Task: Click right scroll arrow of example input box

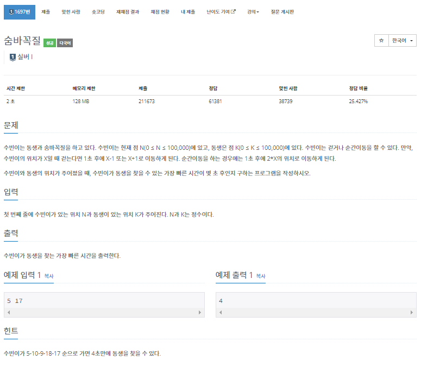Action: pyautogui.click(x=200, y=312)
